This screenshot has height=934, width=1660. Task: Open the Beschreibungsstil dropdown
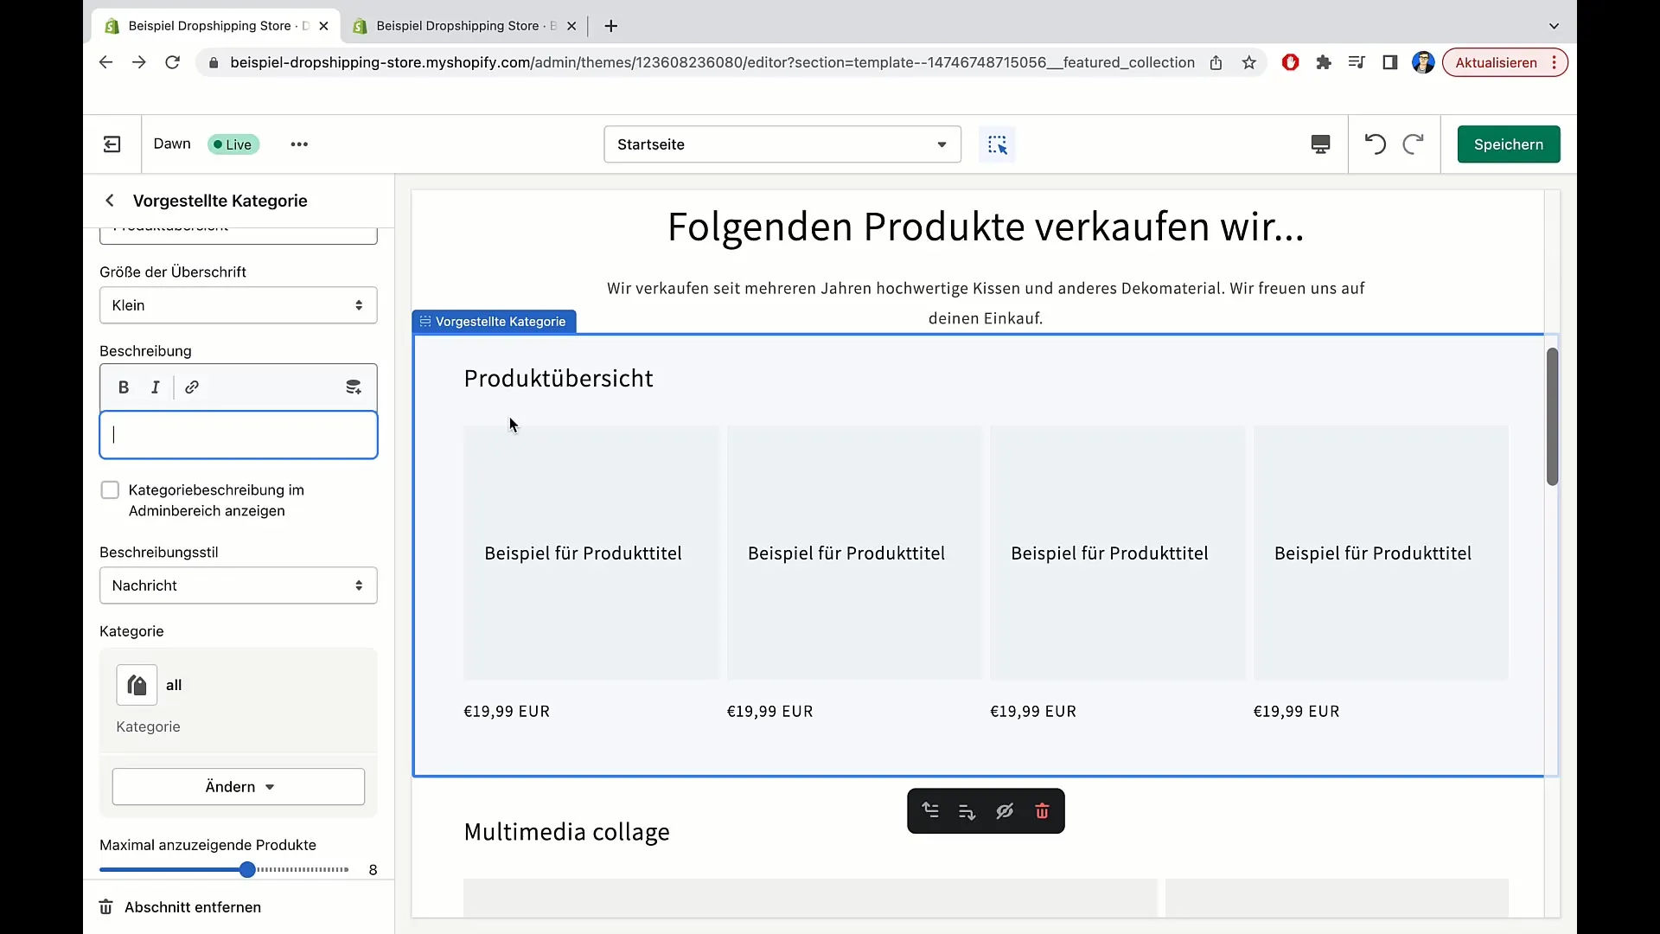239,585
